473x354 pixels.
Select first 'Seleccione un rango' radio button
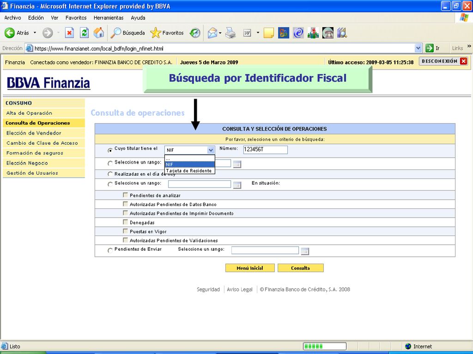click(x=110, y=163)
